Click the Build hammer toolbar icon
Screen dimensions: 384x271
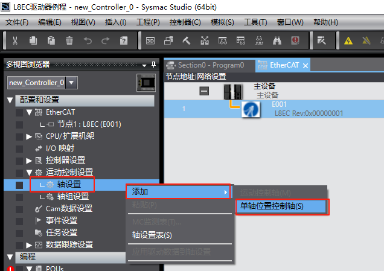(187, 40)
